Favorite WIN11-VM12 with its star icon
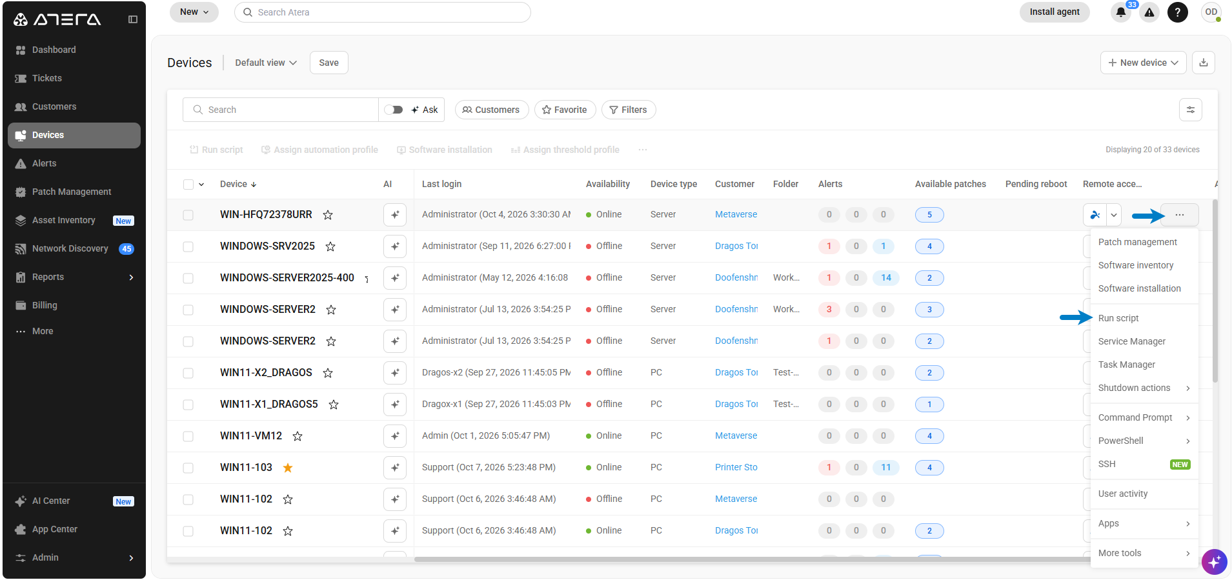Viewport: 1232px width, 580px height. (298, 436)
